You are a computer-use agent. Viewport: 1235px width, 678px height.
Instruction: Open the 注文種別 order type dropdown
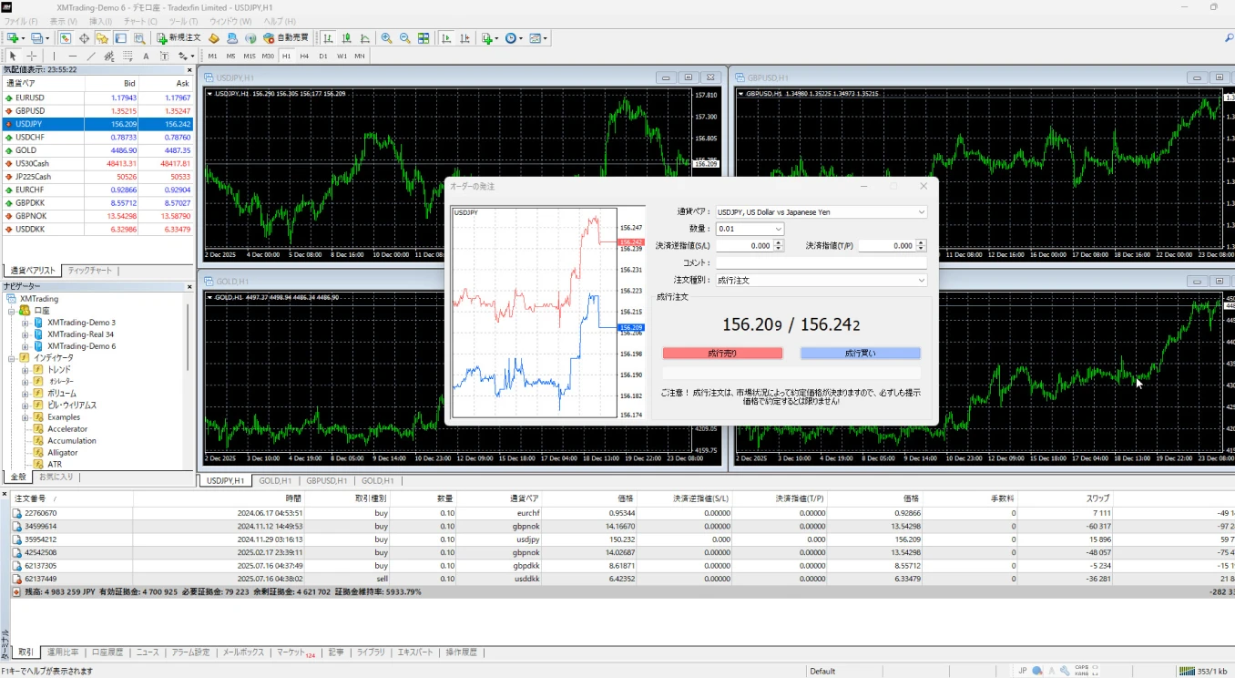(x=923, y=279)
